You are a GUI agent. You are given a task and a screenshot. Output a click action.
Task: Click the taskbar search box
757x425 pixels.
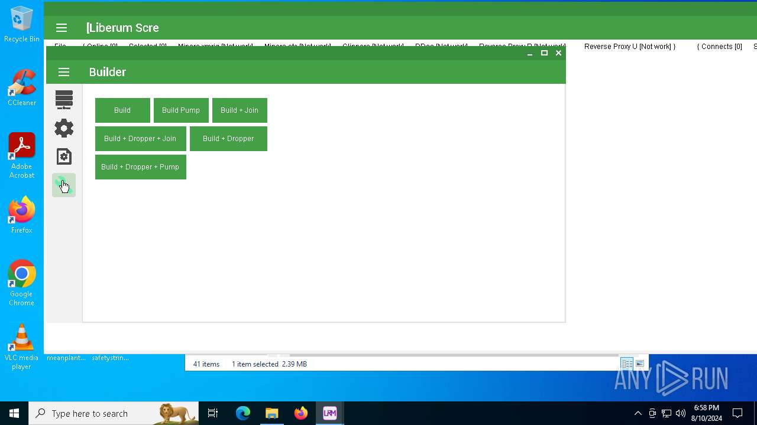[114, 413]
